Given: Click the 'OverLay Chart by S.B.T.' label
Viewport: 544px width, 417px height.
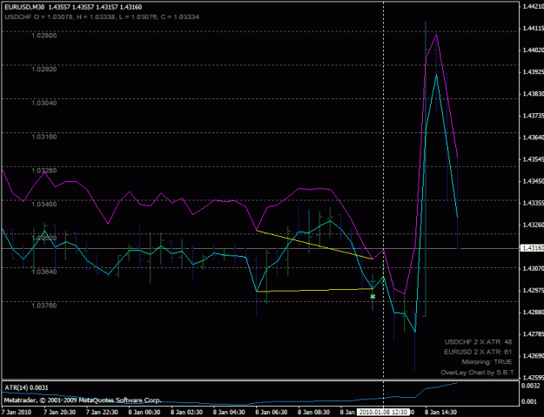Looking at the screenshot, I should 478,373.
